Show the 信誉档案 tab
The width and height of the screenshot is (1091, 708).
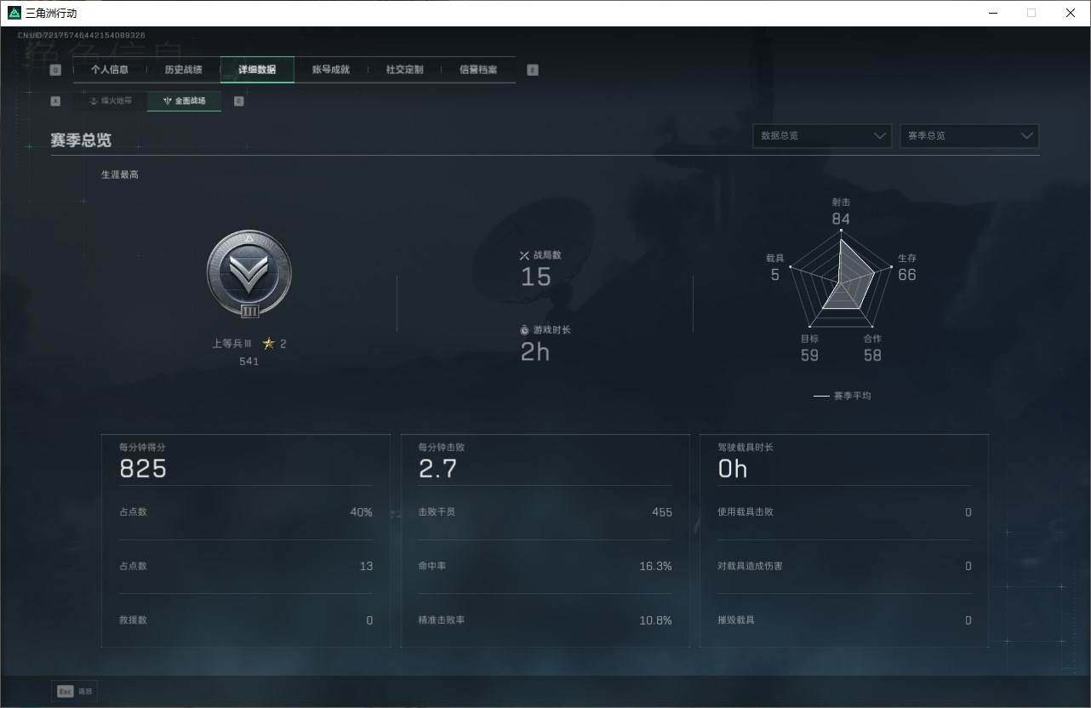coord(478,70)
